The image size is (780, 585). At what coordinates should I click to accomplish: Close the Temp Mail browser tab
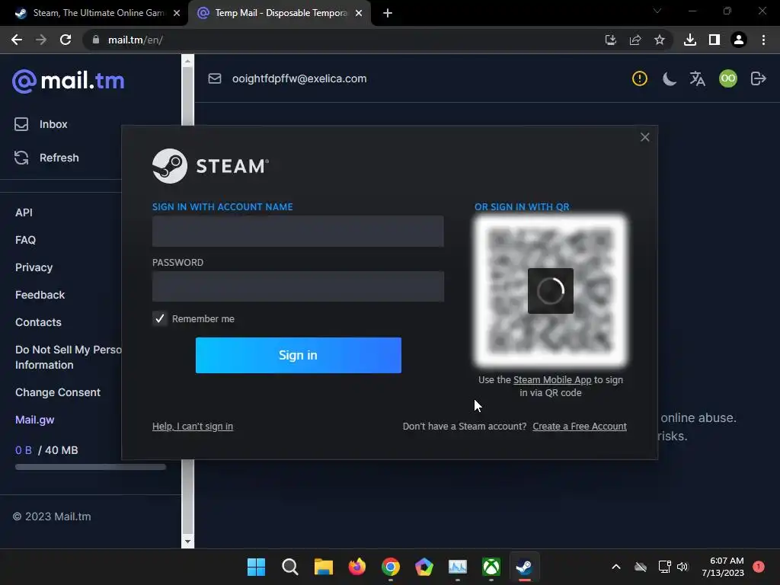coord(359,13)
